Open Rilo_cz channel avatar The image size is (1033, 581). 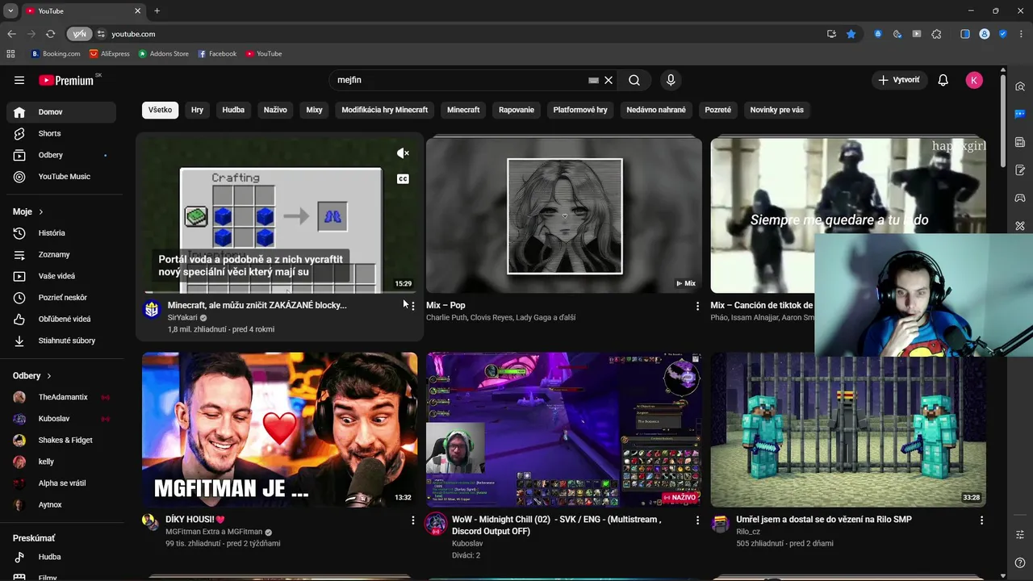pyautogui.click(x=720, y=523)
